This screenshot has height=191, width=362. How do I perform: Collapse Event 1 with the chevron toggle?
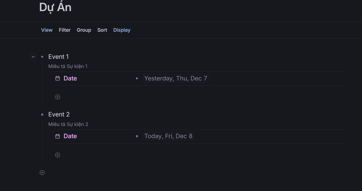[x=33, y=57]
